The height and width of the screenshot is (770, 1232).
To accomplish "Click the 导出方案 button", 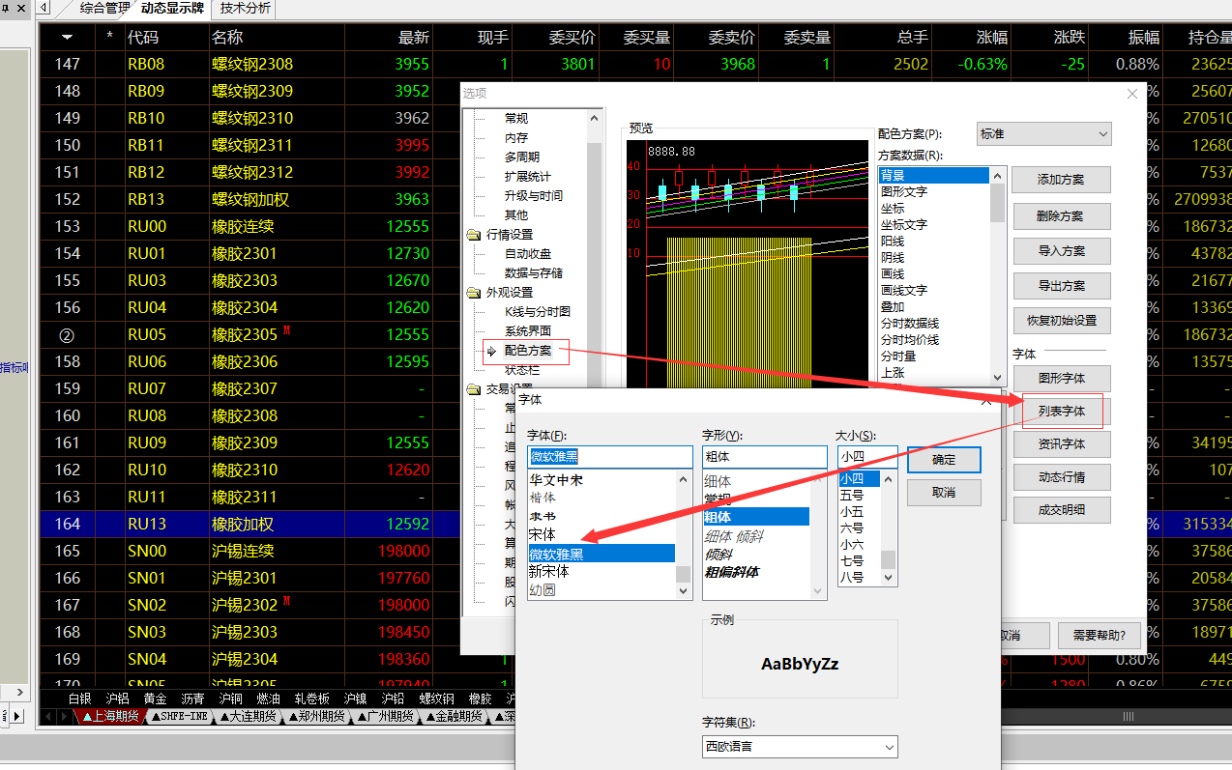I will click(x=1061, y=286).
